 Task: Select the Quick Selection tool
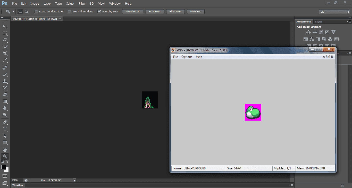coord(5,47)
